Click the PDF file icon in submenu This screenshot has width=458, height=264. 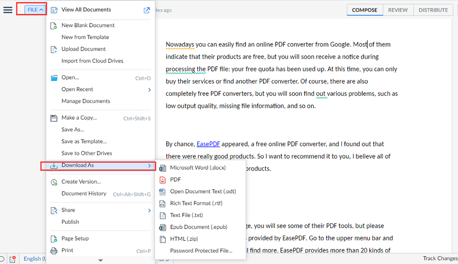point(162,180)
